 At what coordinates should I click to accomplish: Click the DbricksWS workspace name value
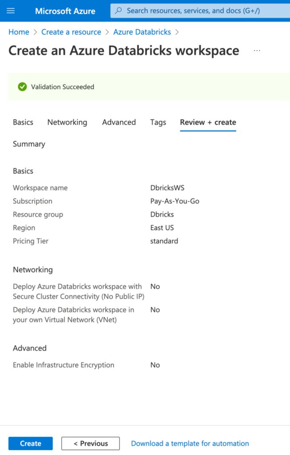pyautogui.click(x=167, y=188)
